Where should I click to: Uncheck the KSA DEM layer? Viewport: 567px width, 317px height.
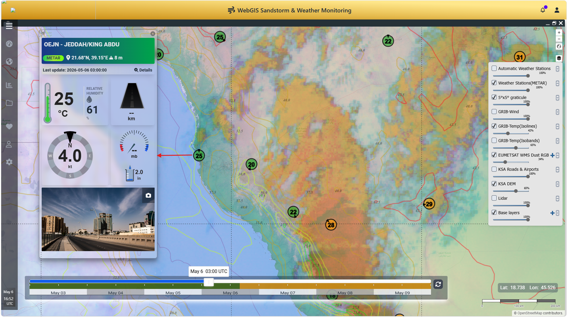(494, 183)
